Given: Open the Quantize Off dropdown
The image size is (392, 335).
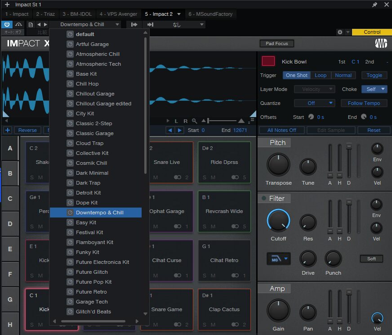Looking at the screenshot, I should pos(314,103).
